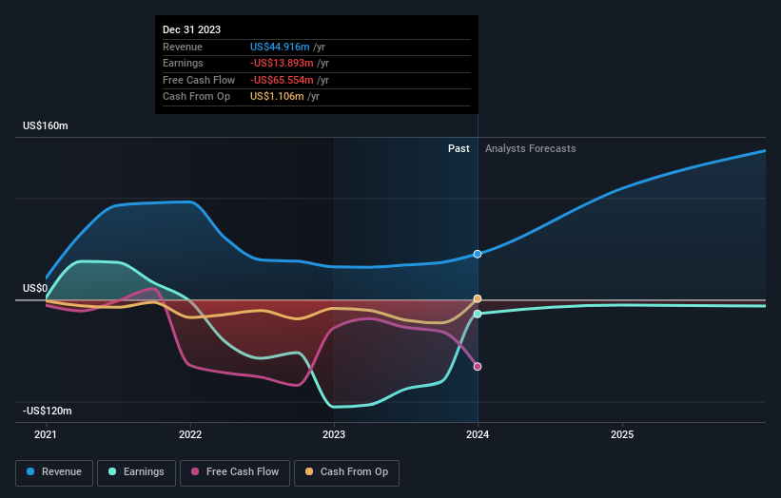This screenshot has width=781, height=498.
Task: Click the Revenue row label in tooltip
Action: pyautogui.click(x=183, y=47)
